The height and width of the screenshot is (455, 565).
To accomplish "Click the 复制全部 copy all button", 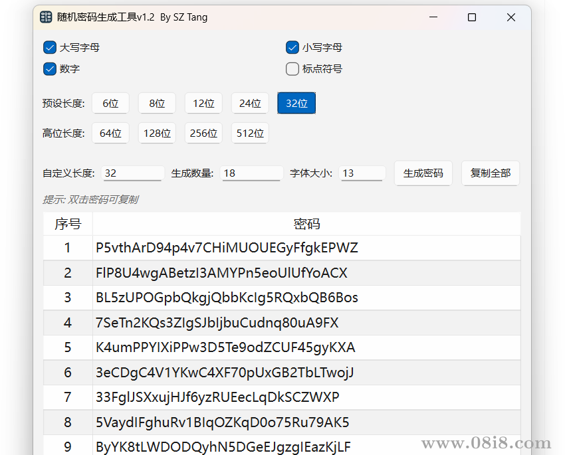I will click(491, 173).
